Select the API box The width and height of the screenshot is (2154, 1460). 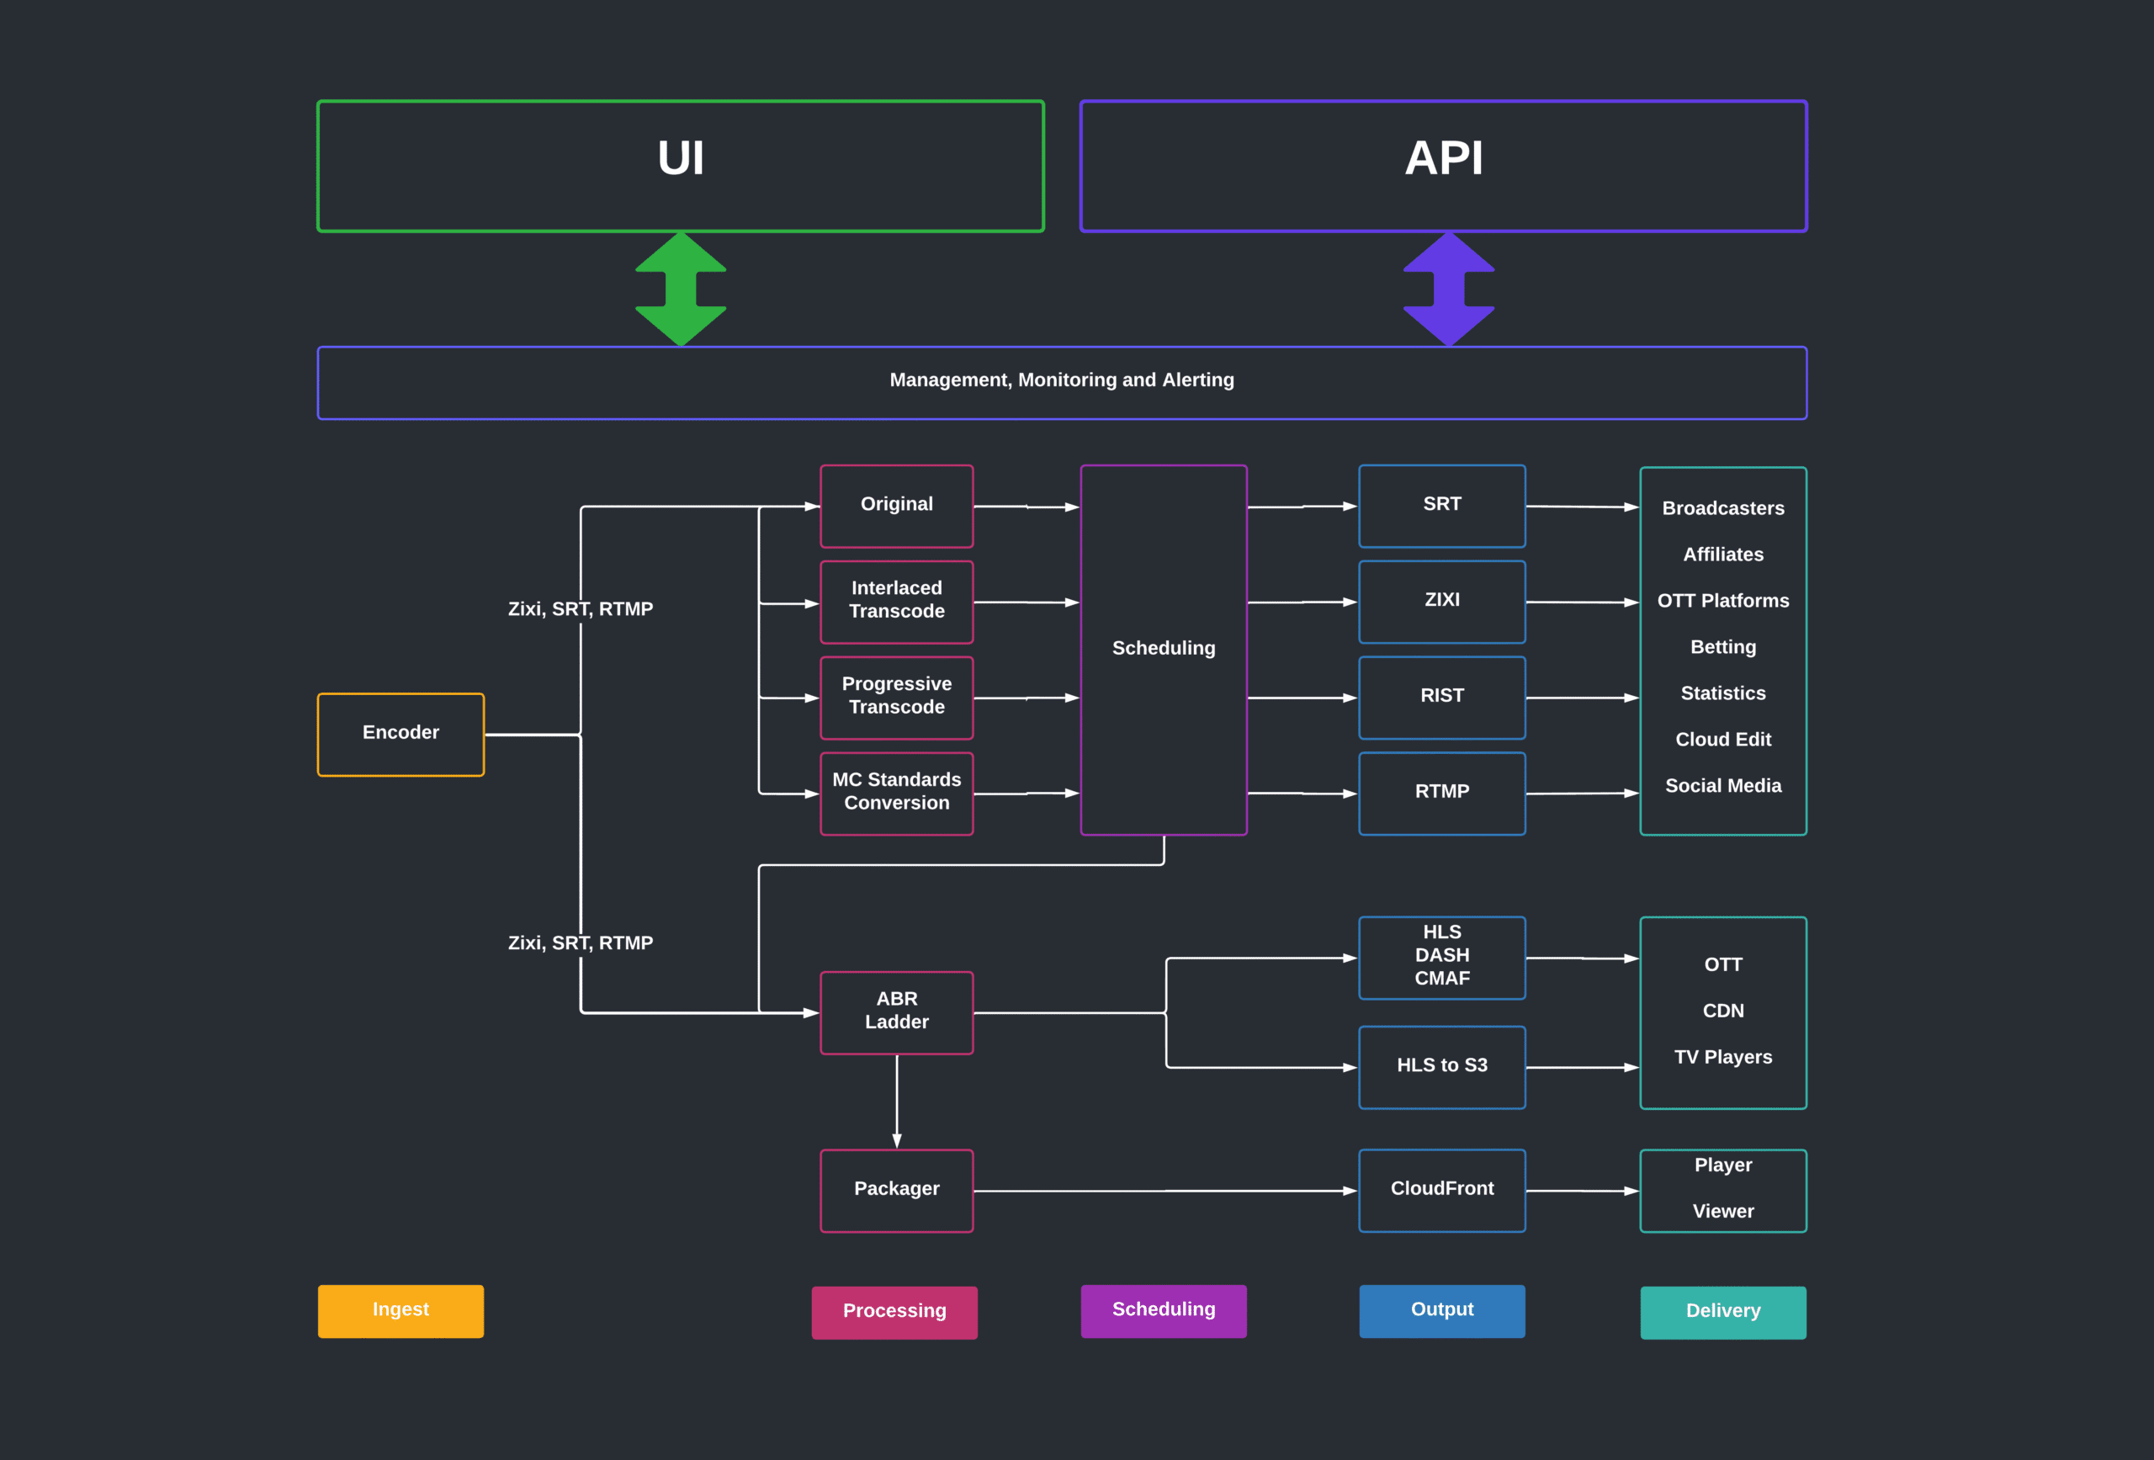pos(1443,166)
